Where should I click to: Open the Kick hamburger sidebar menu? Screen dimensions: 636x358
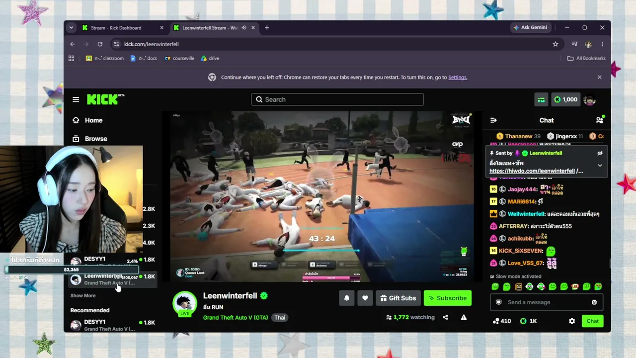76,99
